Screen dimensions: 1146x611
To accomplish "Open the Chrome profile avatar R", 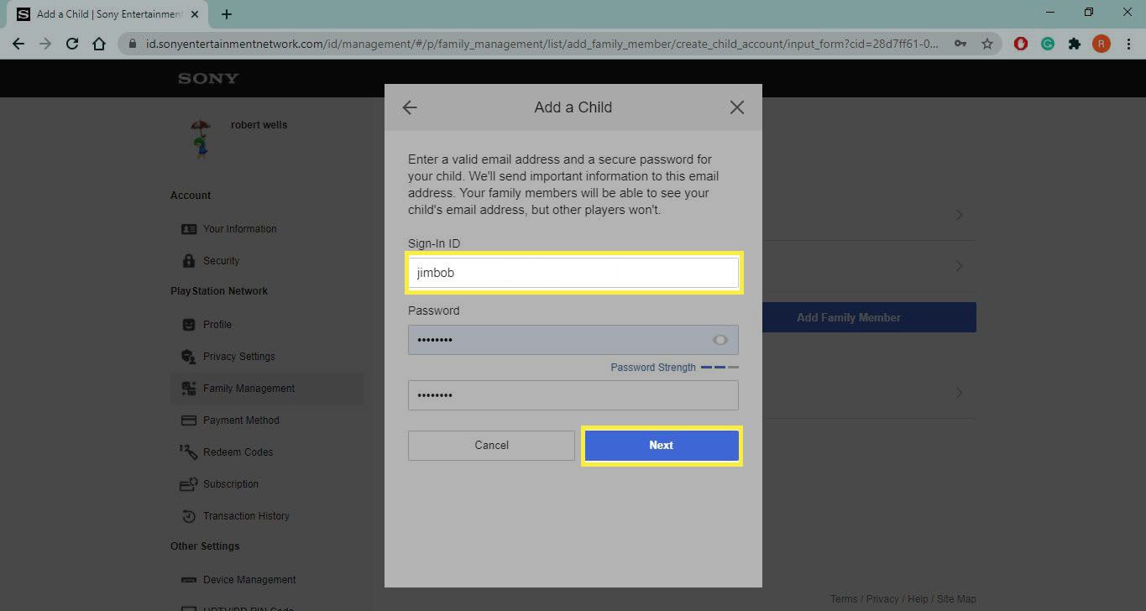I will [x=1102, y=44].
